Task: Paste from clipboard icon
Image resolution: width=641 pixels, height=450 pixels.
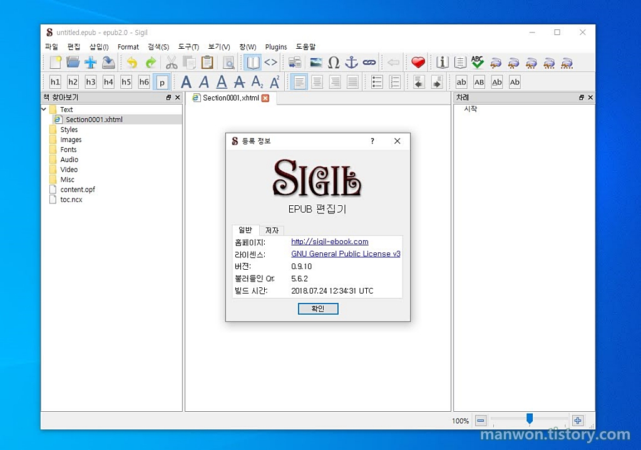Action: [x=207, y=63]
